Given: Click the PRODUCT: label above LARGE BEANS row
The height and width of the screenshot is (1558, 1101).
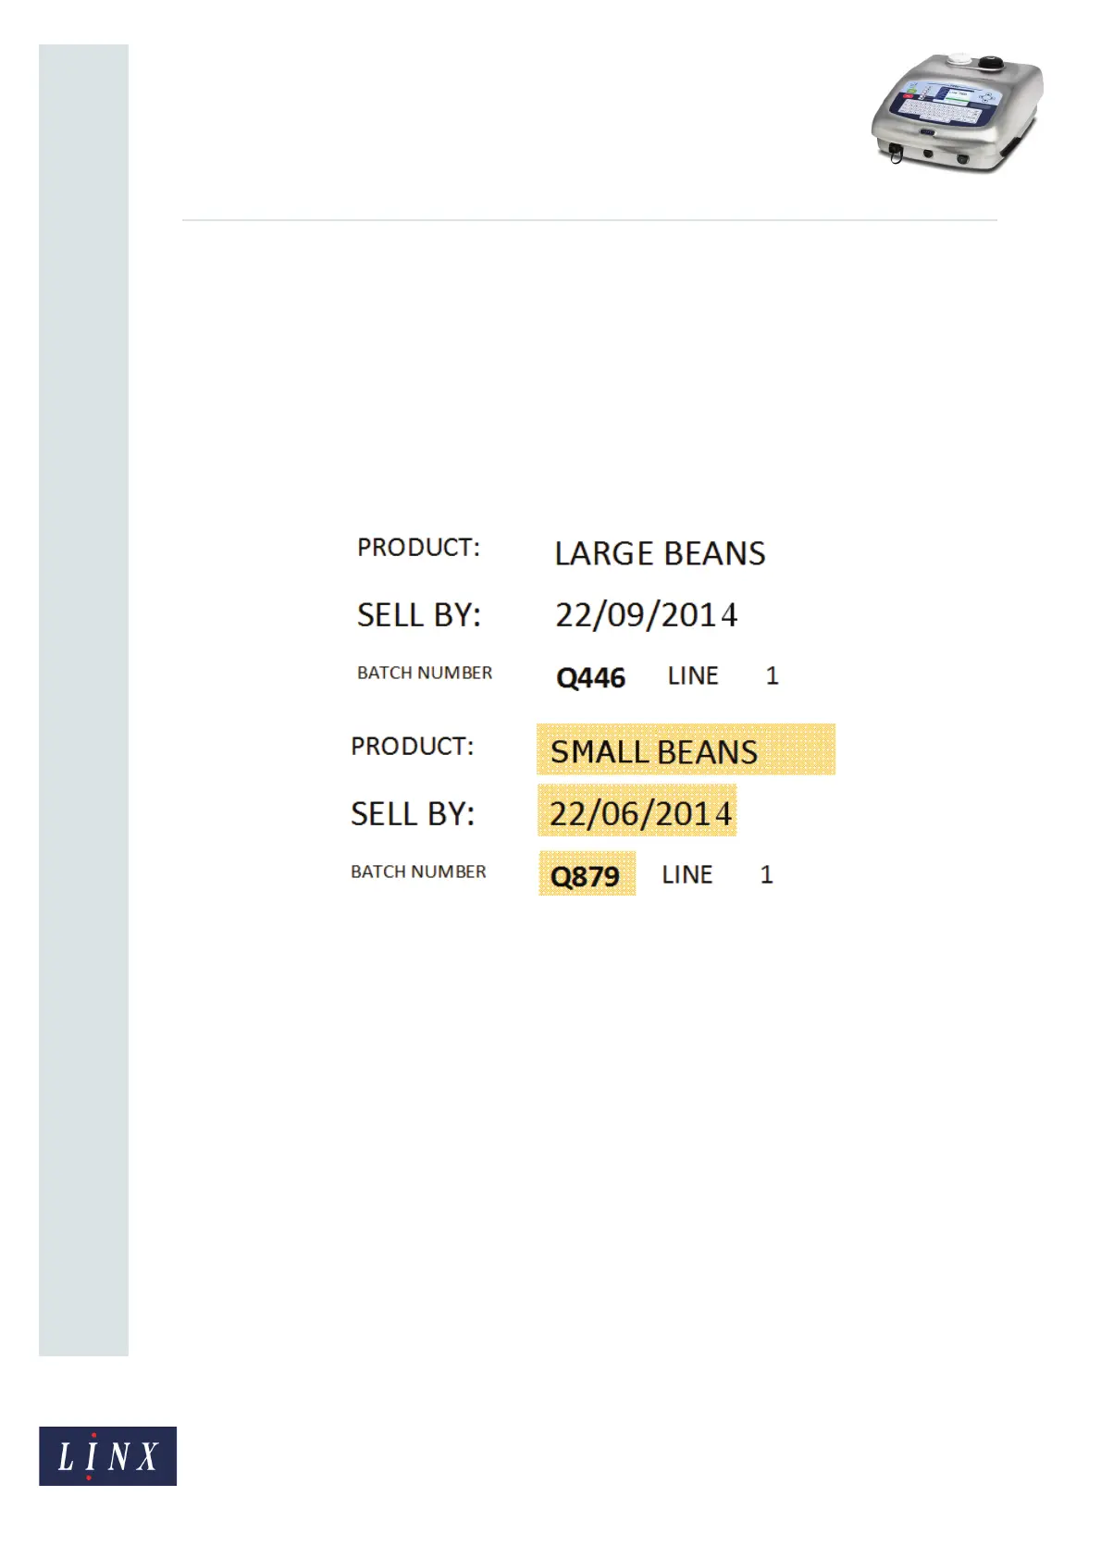Looking at the screenshot, I should [418, 548].
